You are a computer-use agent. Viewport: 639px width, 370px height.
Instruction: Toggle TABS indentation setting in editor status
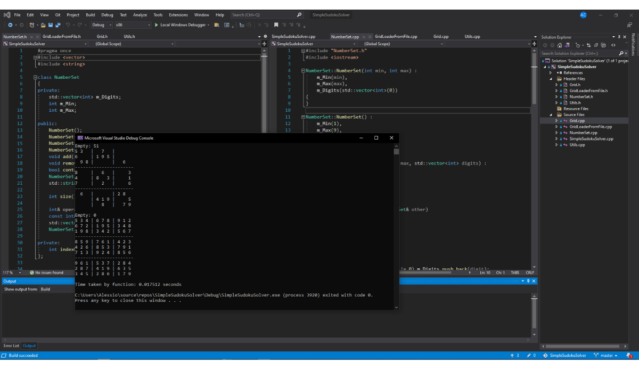coord(515,273)
